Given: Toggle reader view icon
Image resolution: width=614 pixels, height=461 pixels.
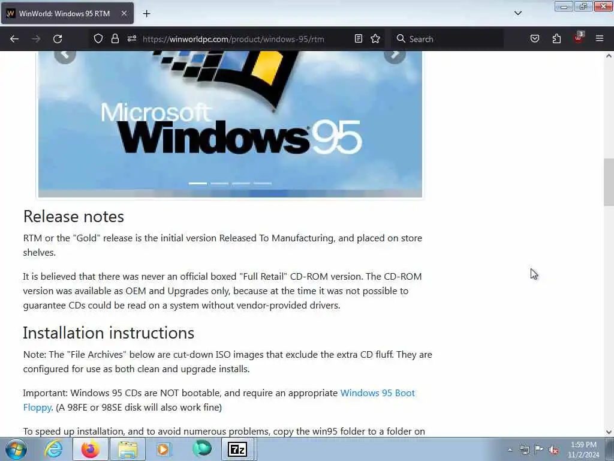Looking at the screenshot, I should 359,38.
